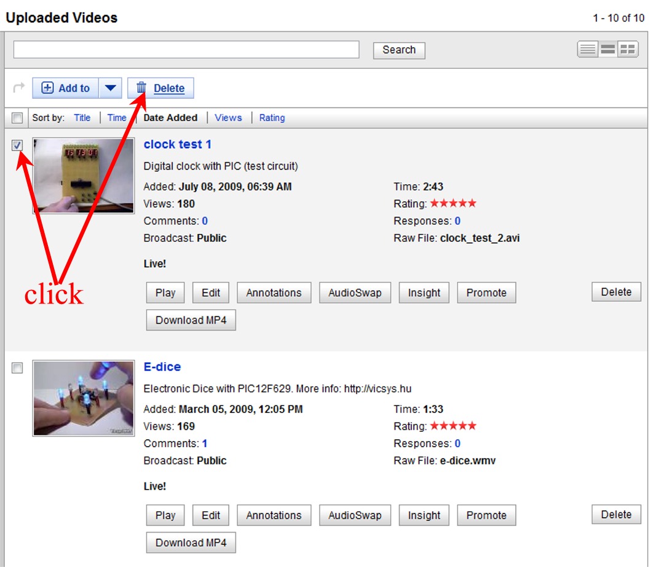Screen dimensions: 664x567
Task: Click added date 'March 05, 2009, 12:05 PM'
Action: coord(240,409)
